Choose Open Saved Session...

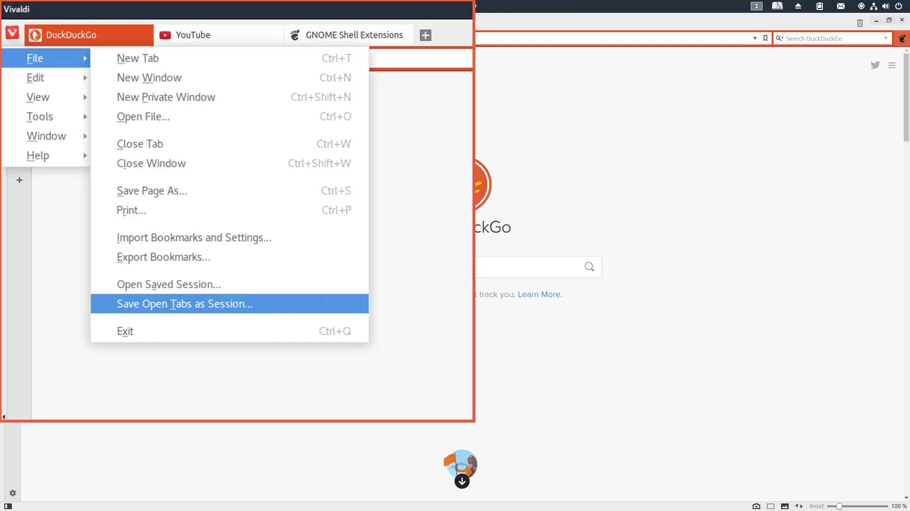pos(229,284)
